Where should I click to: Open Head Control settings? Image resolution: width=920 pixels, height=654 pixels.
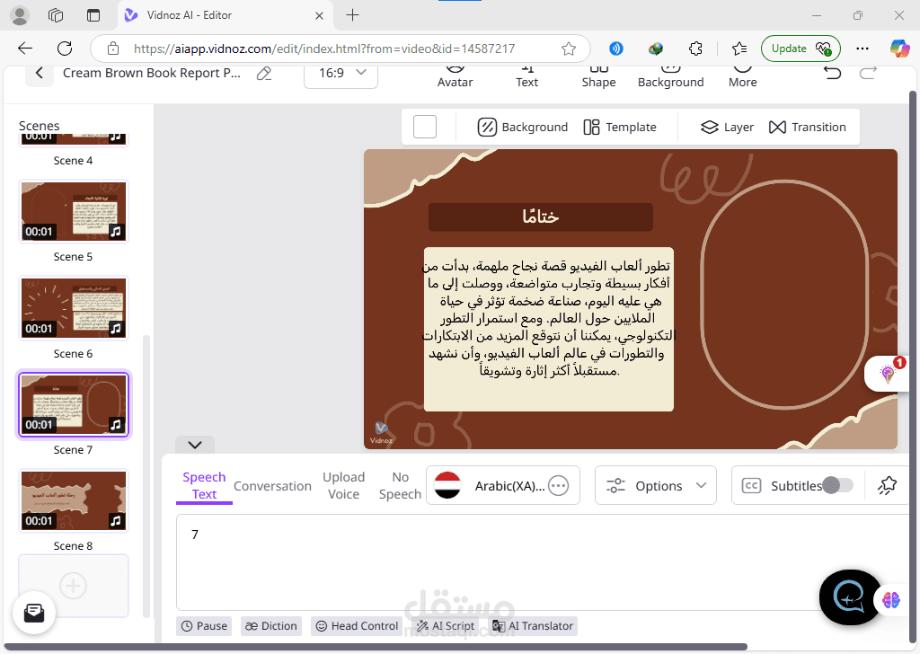click(x=358, y=626)
